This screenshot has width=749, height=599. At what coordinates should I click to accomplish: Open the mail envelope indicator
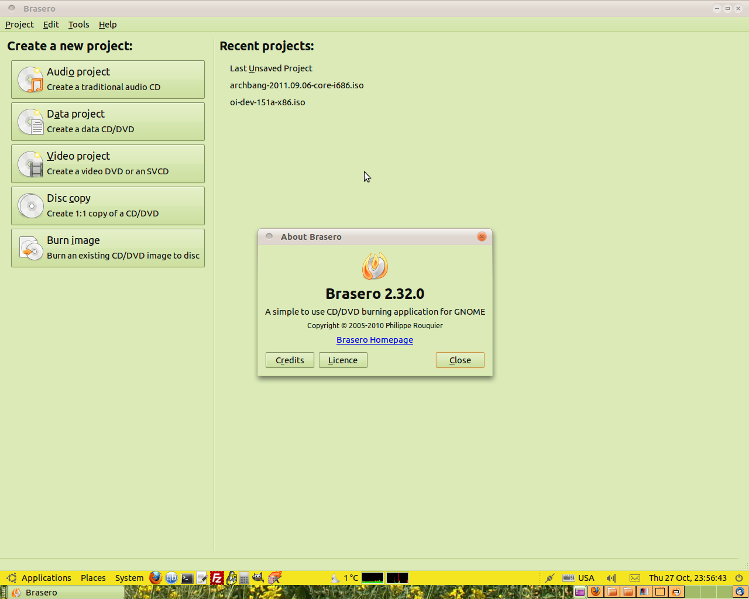pos(635,578)
